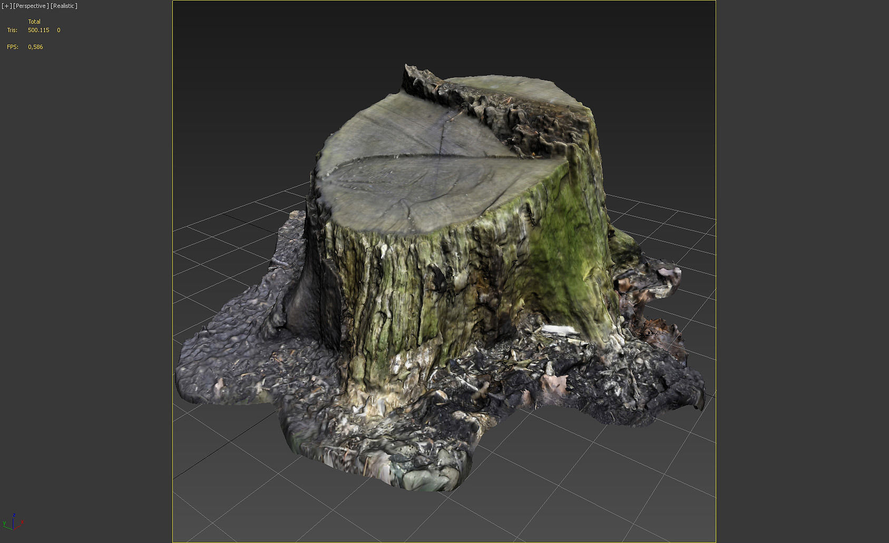Screen dimensions: 889x543
Task: Click the FPS value 0,586
Action: (x=35, y=47)
